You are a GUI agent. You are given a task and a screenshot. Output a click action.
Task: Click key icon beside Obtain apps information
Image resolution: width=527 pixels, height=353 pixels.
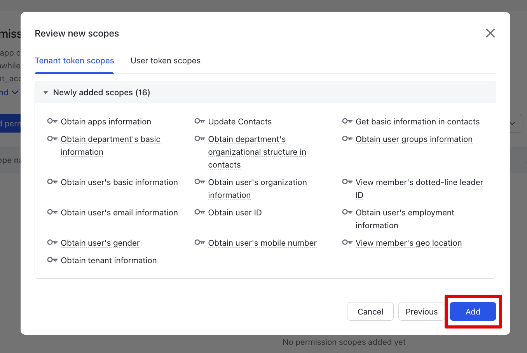pyautogui.click(x=52, y=121)
